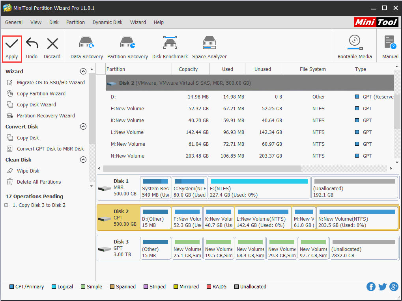The width and height of the screenshot is (402, 301).
Task: Choose Delete All Partitions option
Action: click(39, 182)
